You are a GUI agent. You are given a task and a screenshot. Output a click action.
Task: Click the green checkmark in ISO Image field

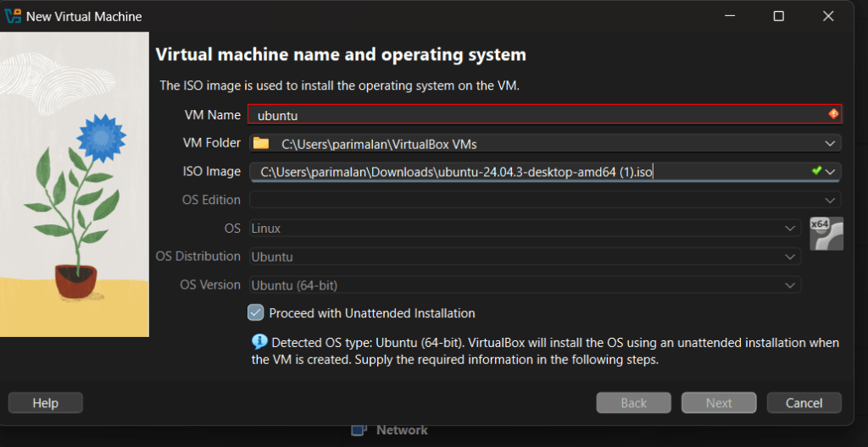[x=816, y=171]
